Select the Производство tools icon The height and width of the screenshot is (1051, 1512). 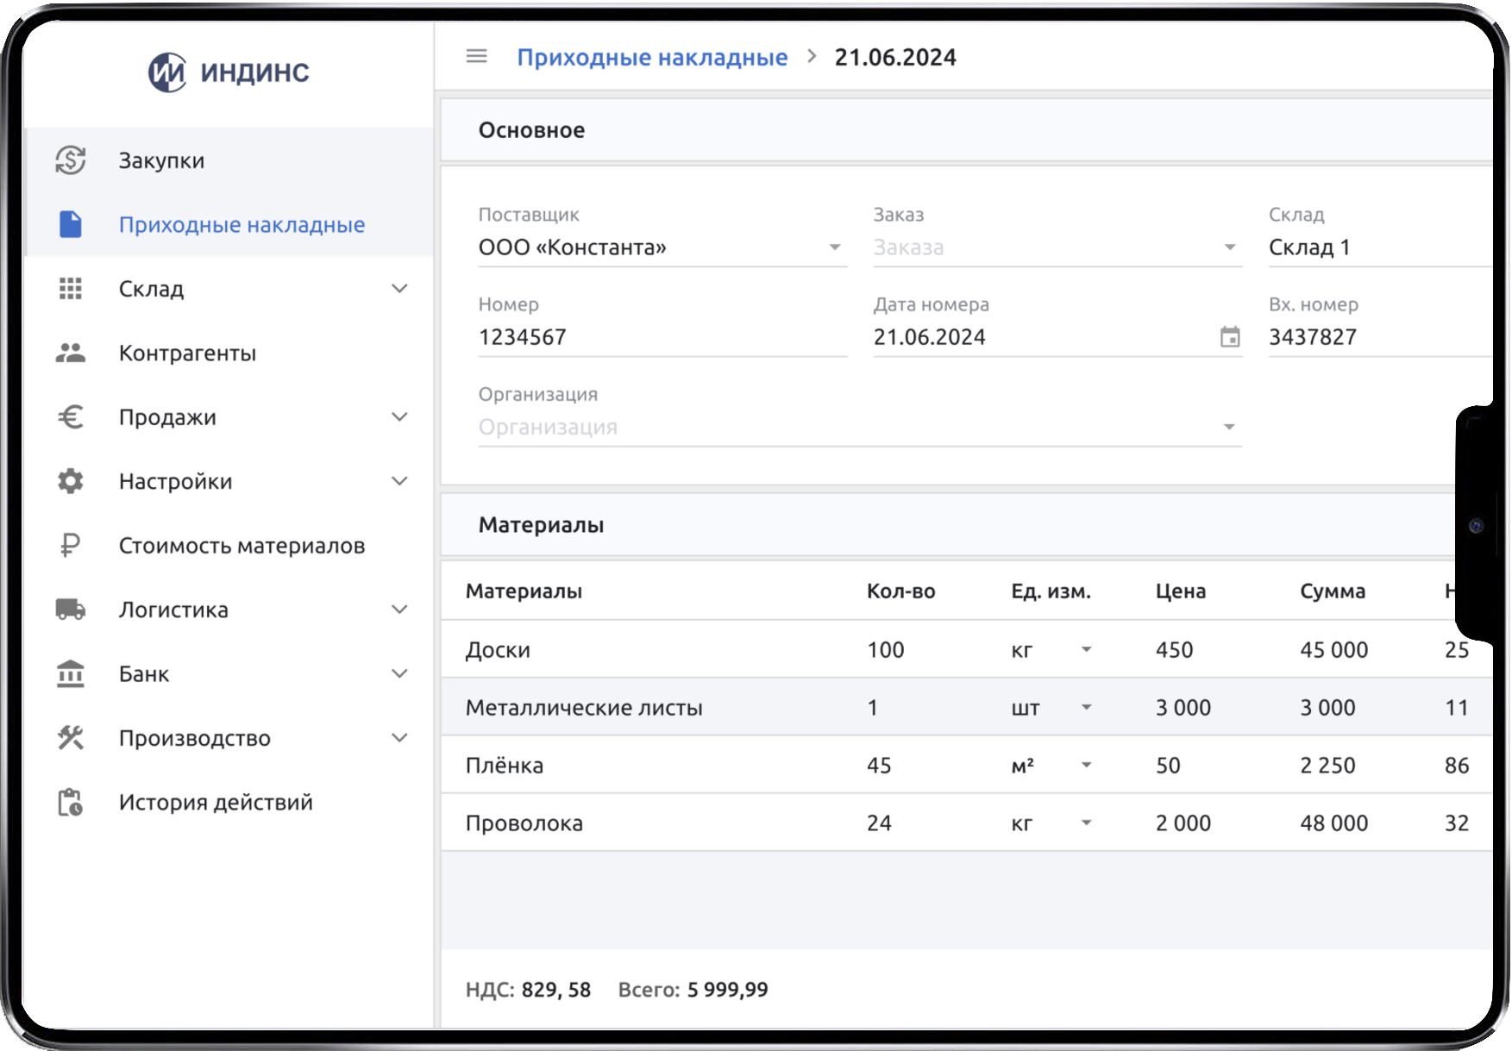click(x=72, y=737)
